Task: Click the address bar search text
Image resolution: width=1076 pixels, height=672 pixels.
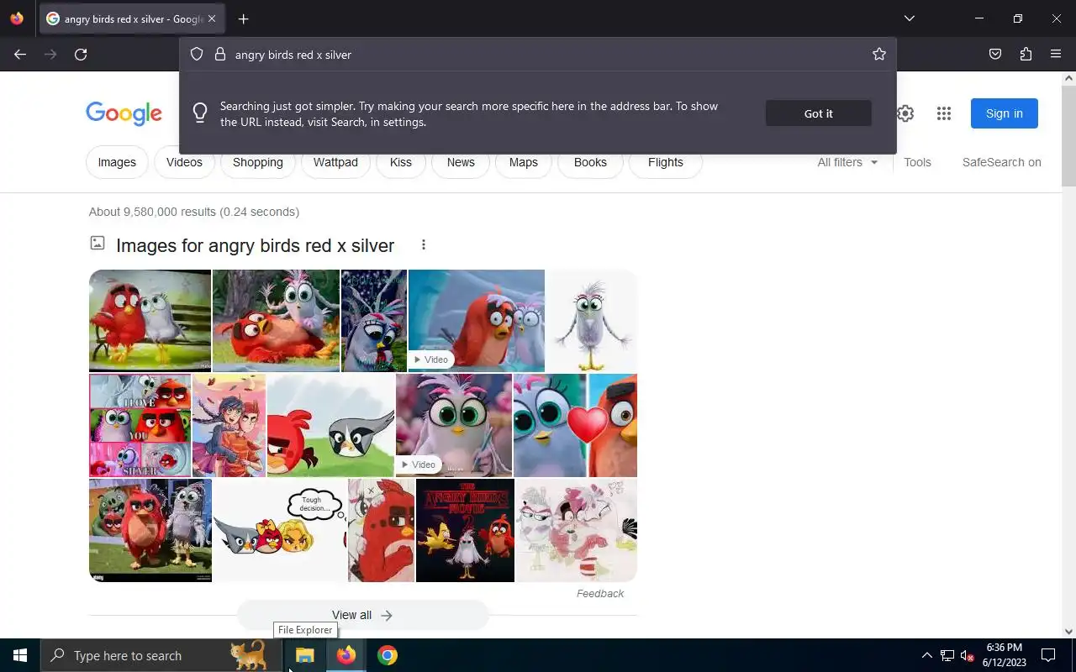Action: click(x=293, y=55)
